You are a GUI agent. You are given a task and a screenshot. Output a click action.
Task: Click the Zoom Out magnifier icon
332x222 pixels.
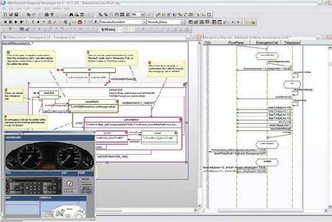point(106,14)
